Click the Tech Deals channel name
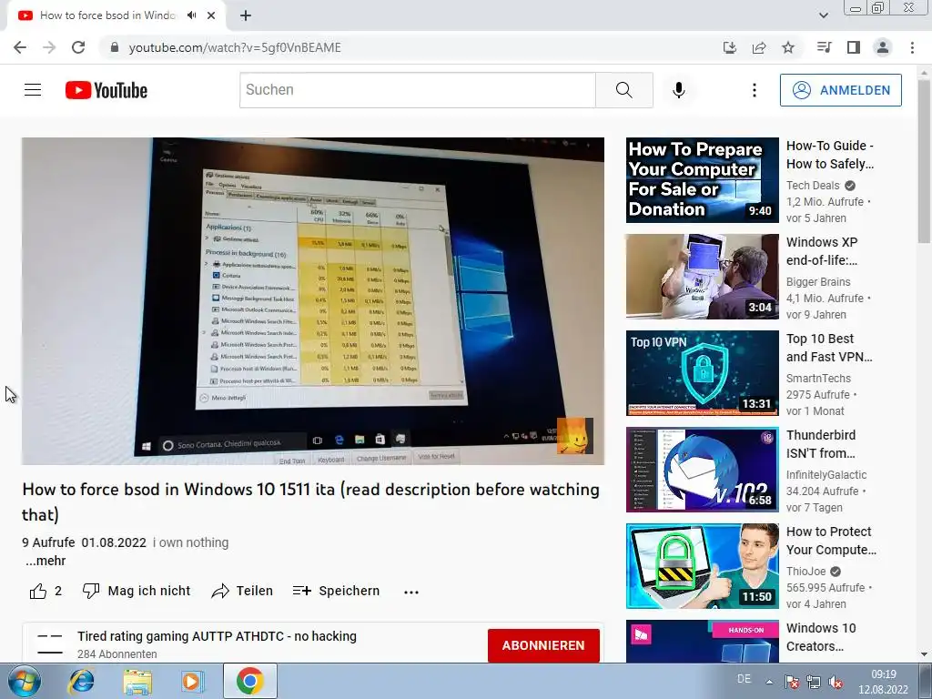The width and height of the screenshot is (932, 699). coord(813,186)
